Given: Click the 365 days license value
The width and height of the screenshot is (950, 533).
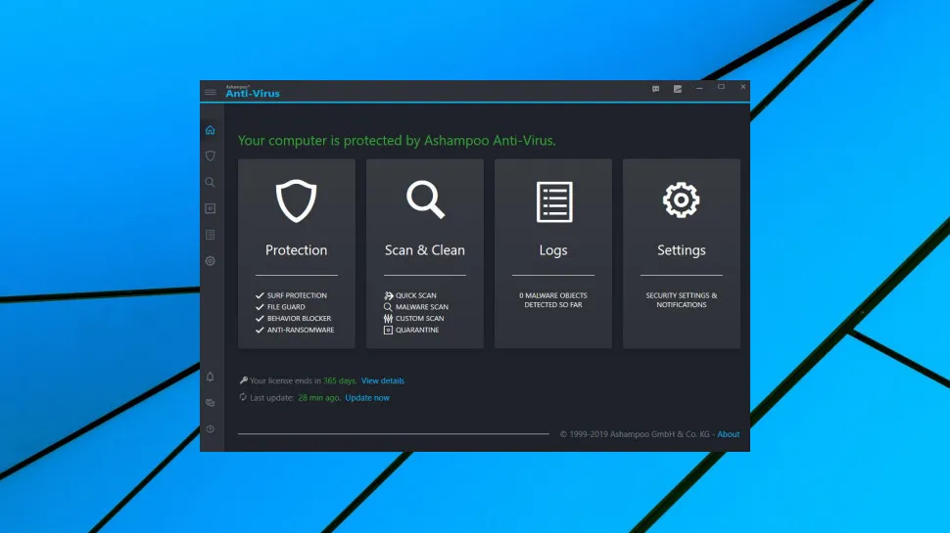Looking at the screenshot, I should (x=339, y=380).
